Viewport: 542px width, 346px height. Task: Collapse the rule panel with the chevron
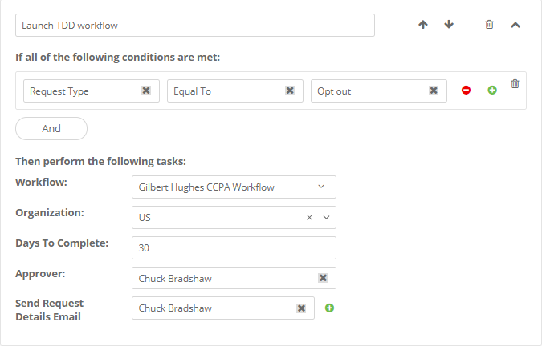tap(516, 25)
